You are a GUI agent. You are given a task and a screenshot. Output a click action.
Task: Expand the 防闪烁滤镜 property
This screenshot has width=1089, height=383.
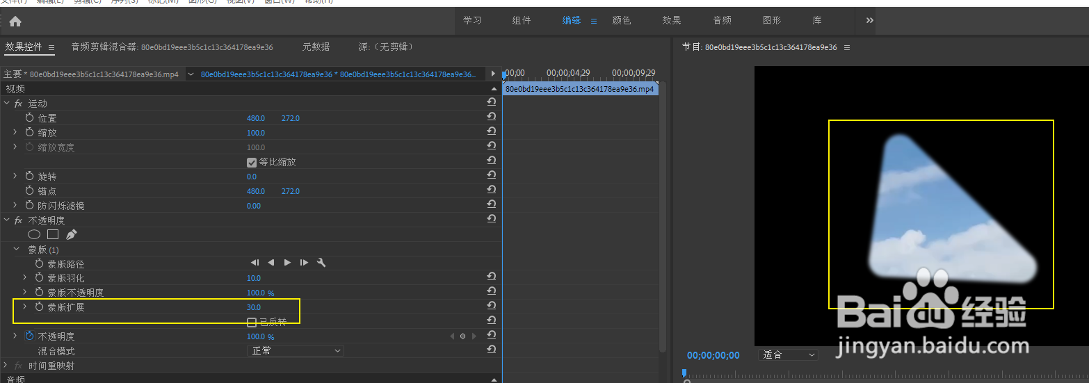[15, 206]
